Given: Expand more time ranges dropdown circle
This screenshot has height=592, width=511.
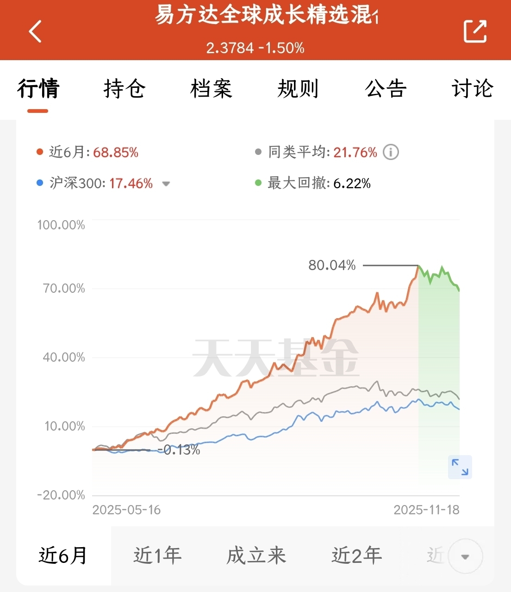Looking at the screenshot, I should click(465, 556).
